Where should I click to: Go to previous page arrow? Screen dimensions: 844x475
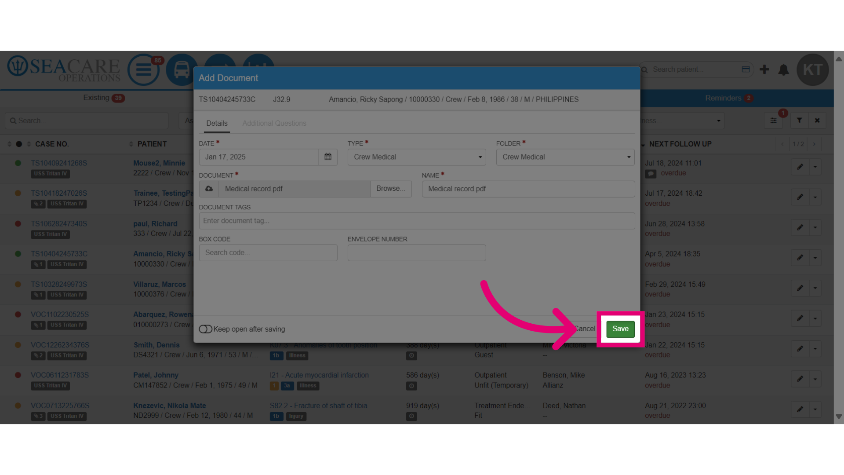782,144
